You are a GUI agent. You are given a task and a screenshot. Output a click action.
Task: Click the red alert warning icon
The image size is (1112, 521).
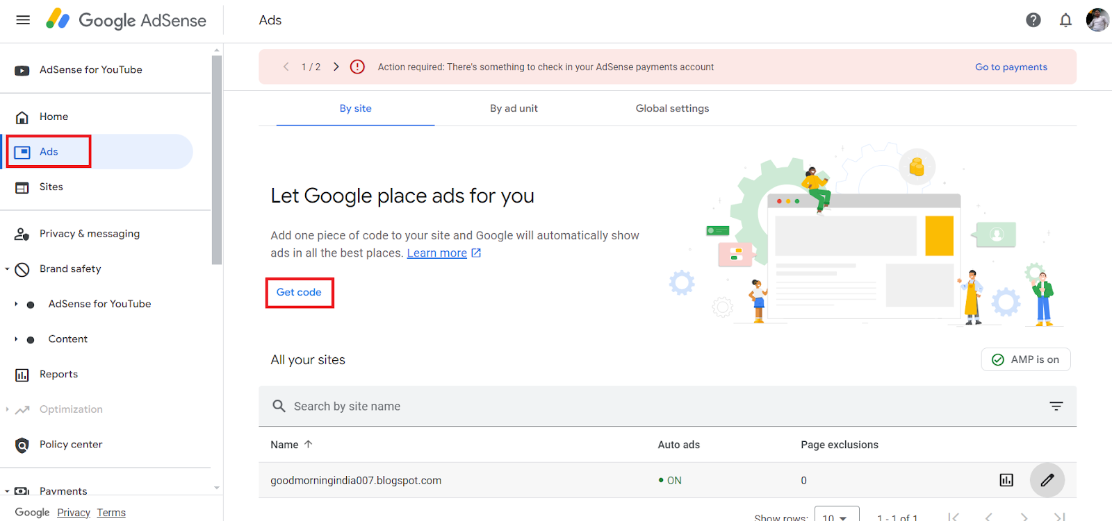tap(357, 67)
